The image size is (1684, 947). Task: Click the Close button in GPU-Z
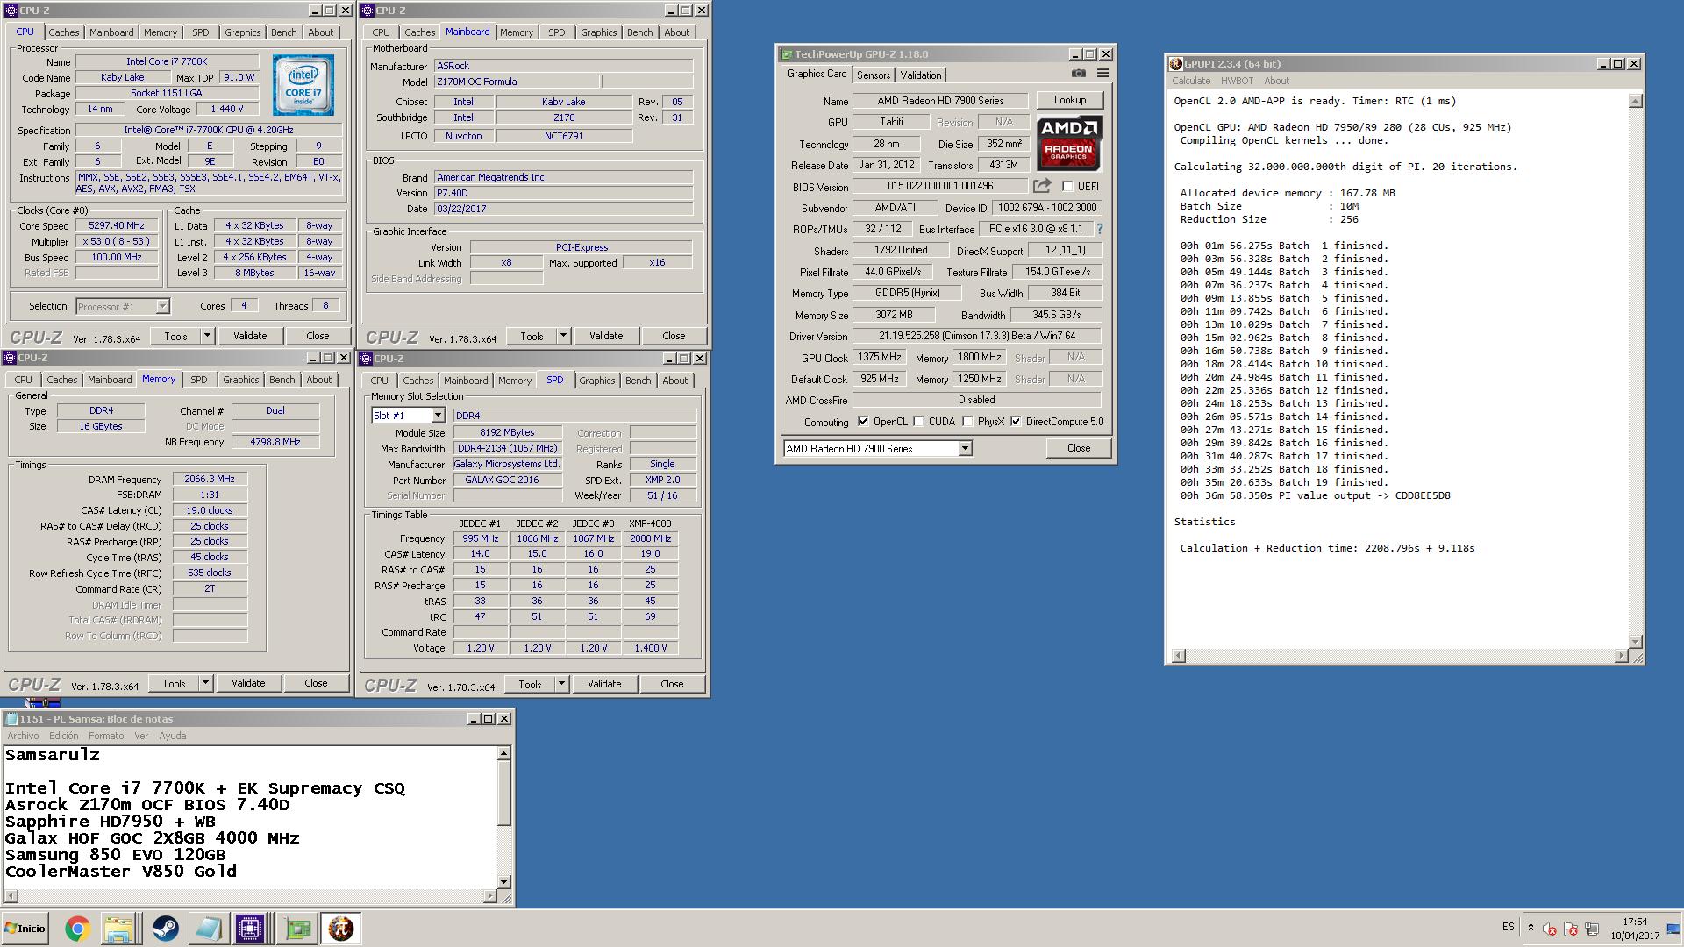pos(1079,448)
